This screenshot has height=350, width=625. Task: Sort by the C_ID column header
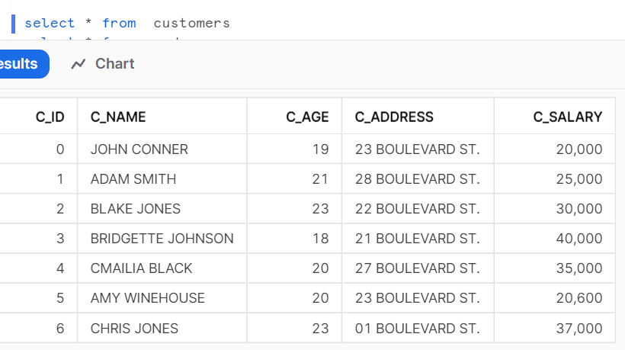click(x=39, y=117)
